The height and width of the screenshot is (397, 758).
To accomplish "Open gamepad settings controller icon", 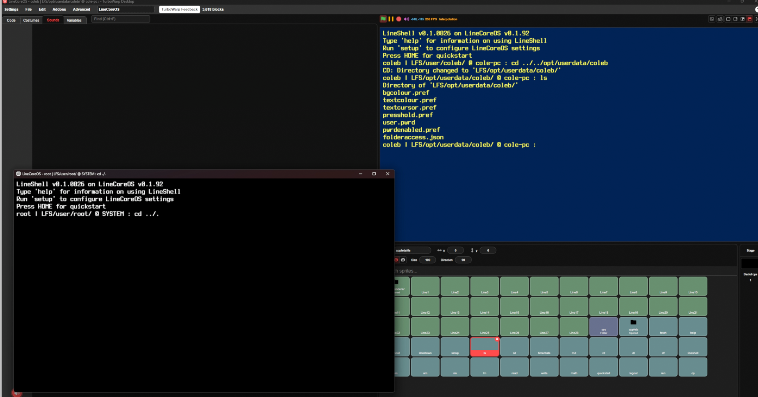I will (x=720, y=19).
